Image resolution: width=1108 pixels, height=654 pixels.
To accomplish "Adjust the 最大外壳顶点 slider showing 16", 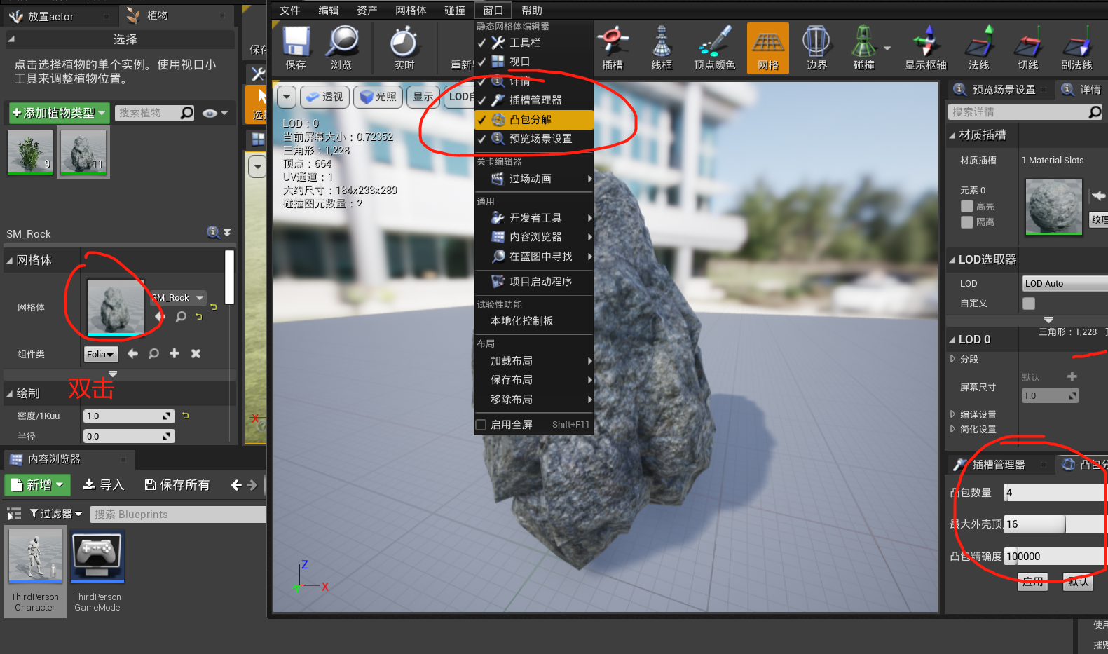I will click(x=1055, y=524).
